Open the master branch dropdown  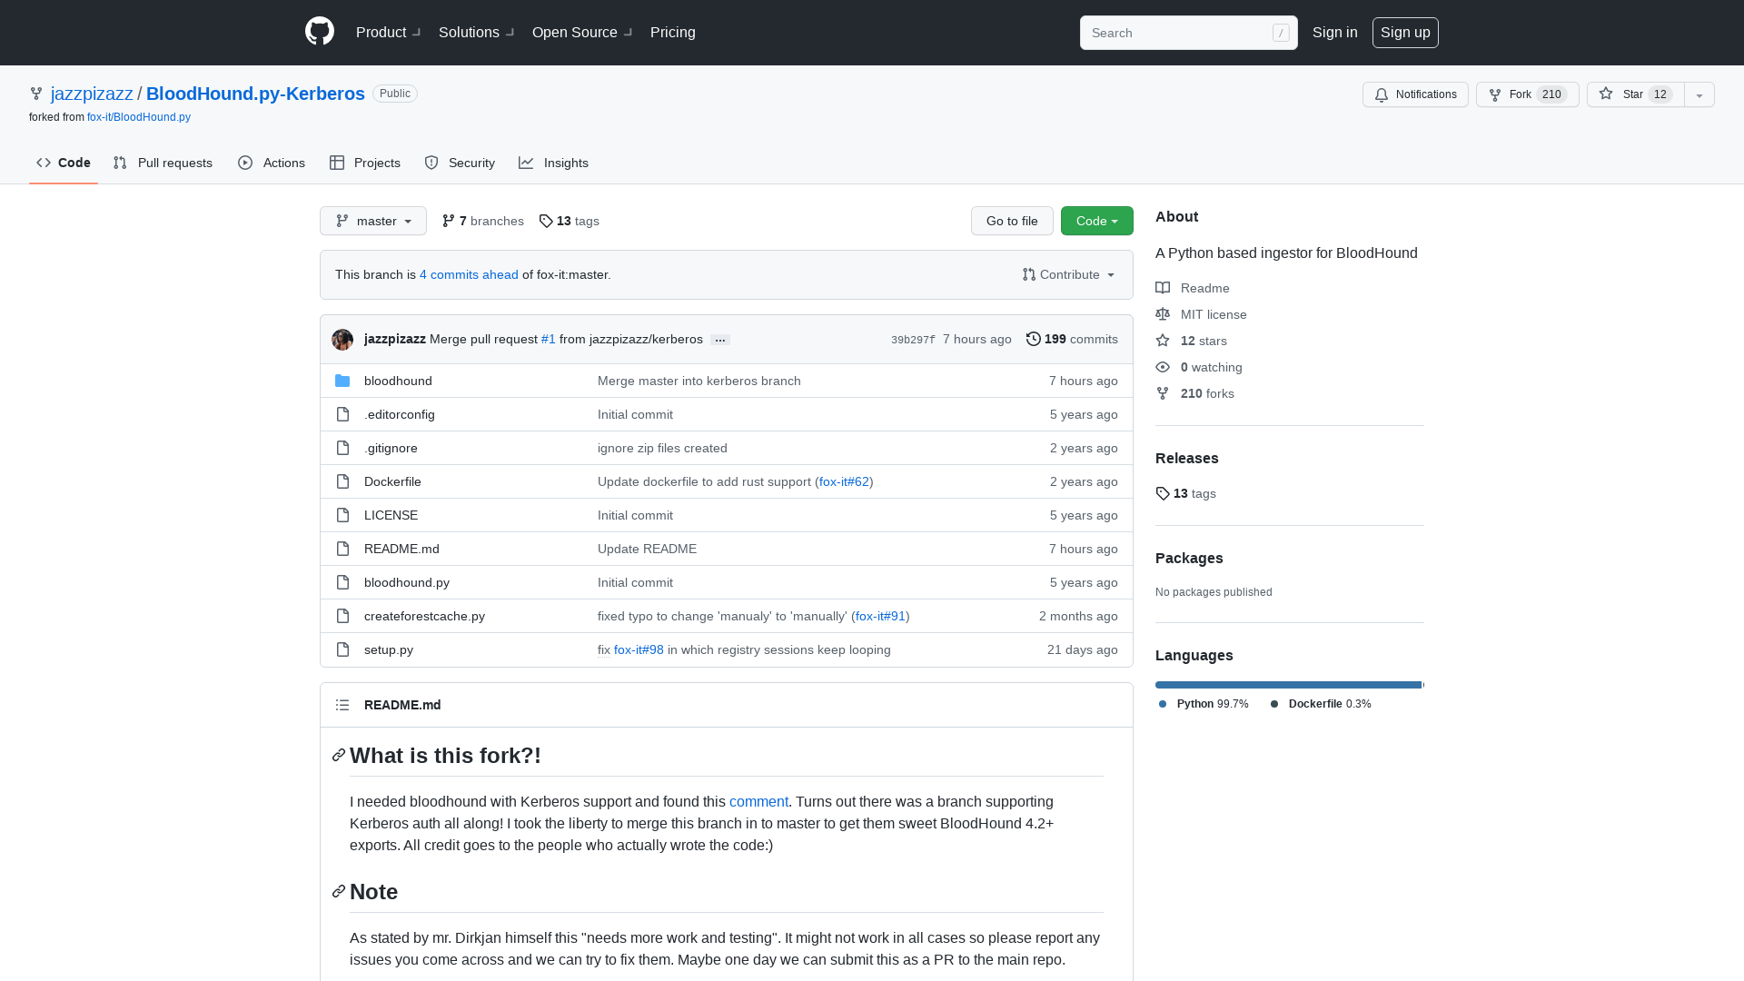click(x=372, y=221)
